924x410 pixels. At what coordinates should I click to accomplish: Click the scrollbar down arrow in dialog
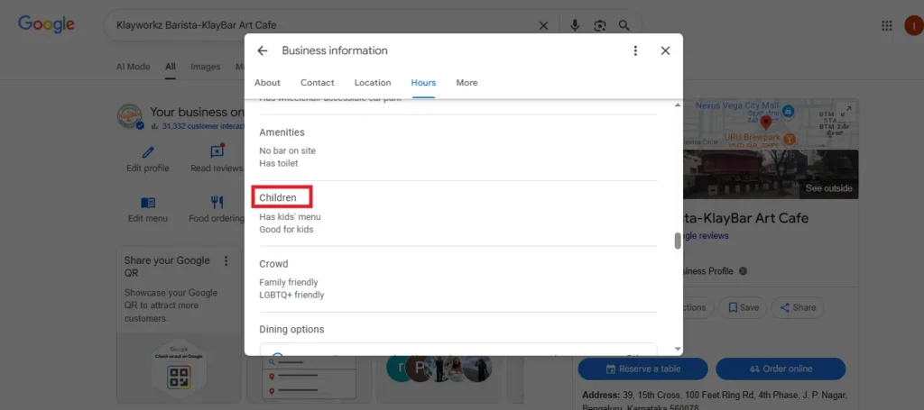tap(678, 349)
